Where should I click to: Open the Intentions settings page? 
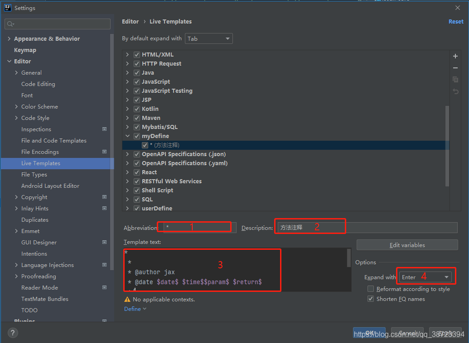tap(34, 254)
